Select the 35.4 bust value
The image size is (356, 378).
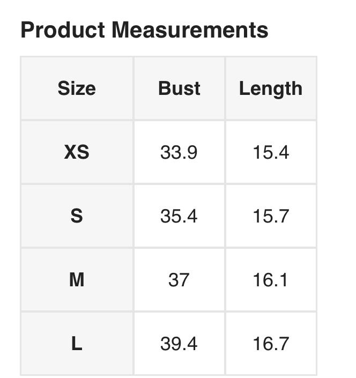tap(179, 216)
